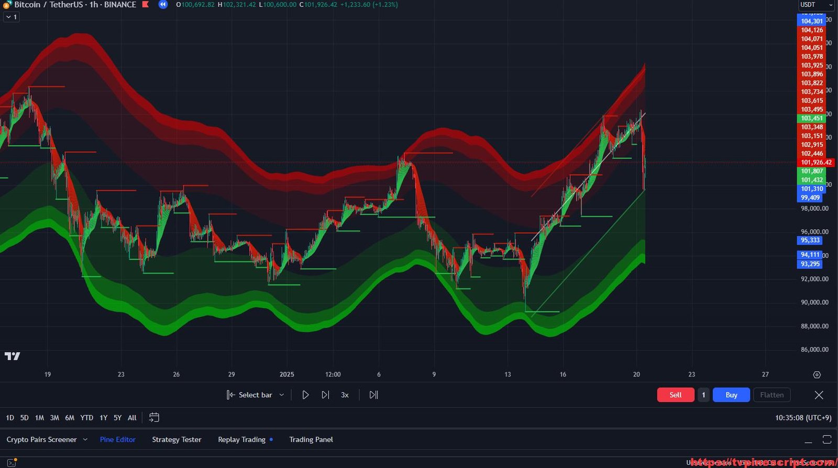Minimize the bottom panel
This screenshot has width=838, height=468.
[808, 440]
